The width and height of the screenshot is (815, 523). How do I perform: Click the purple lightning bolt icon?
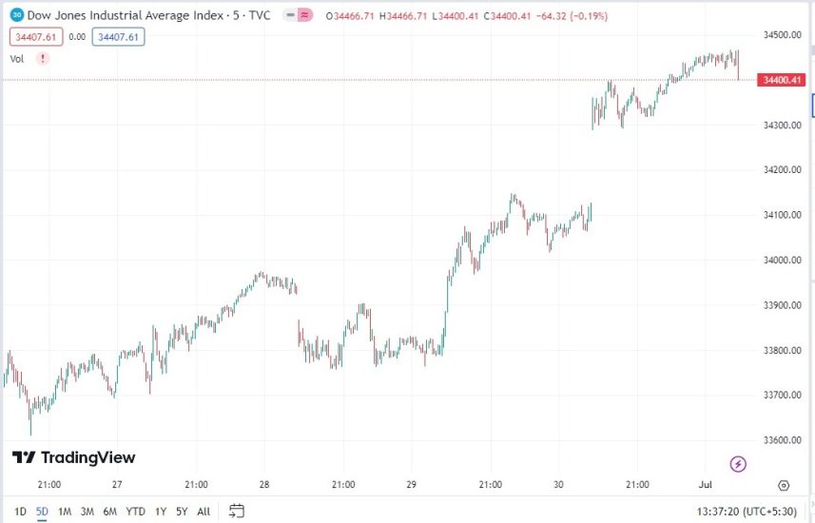[x=738, y=464]
